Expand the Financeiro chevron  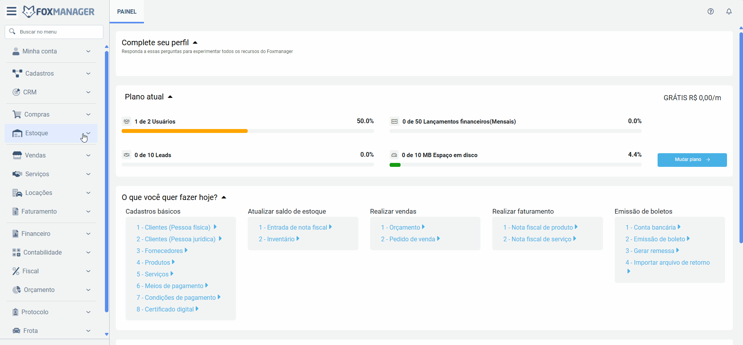(x=88, y=234)
